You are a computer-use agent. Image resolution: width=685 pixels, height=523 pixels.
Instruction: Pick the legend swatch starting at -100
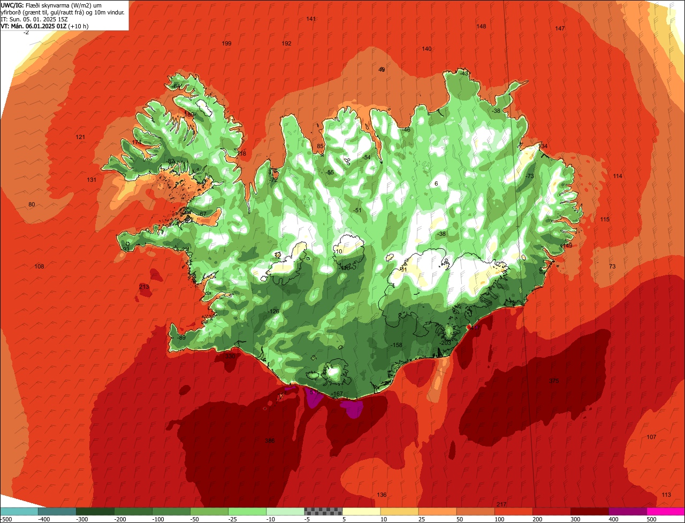pyautogui.click(x=171, y=511)
